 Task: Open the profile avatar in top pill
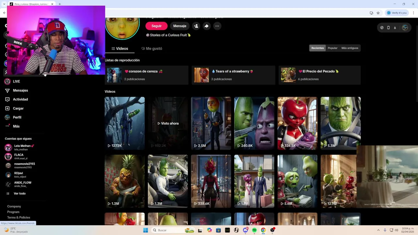(x=405, y=28)
